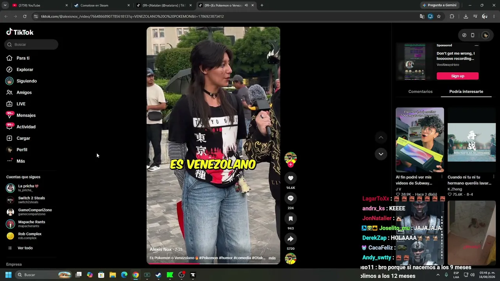Click the install-app icon in the address bar
This screenshot has width=500, height=281.
tap(430, 16)
